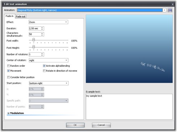Increase the Duration value with up arrow
This screenshot has height=132, width=177.
[x=42, y=28]
